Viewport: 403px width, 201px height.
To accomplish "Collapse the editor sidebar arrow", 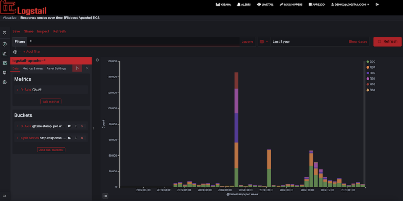I will (x=97, y=60).
